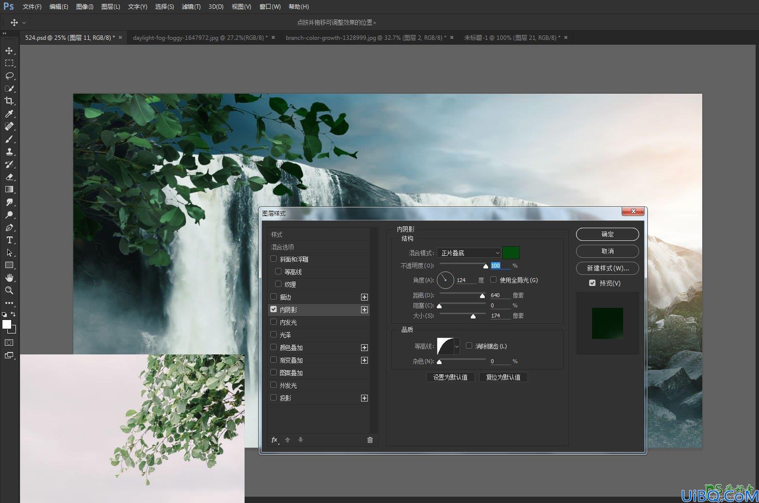Open the Edit Toolbar three-dots icon
The width and height of the screenshot is (759, 503).
coord(9,303)
